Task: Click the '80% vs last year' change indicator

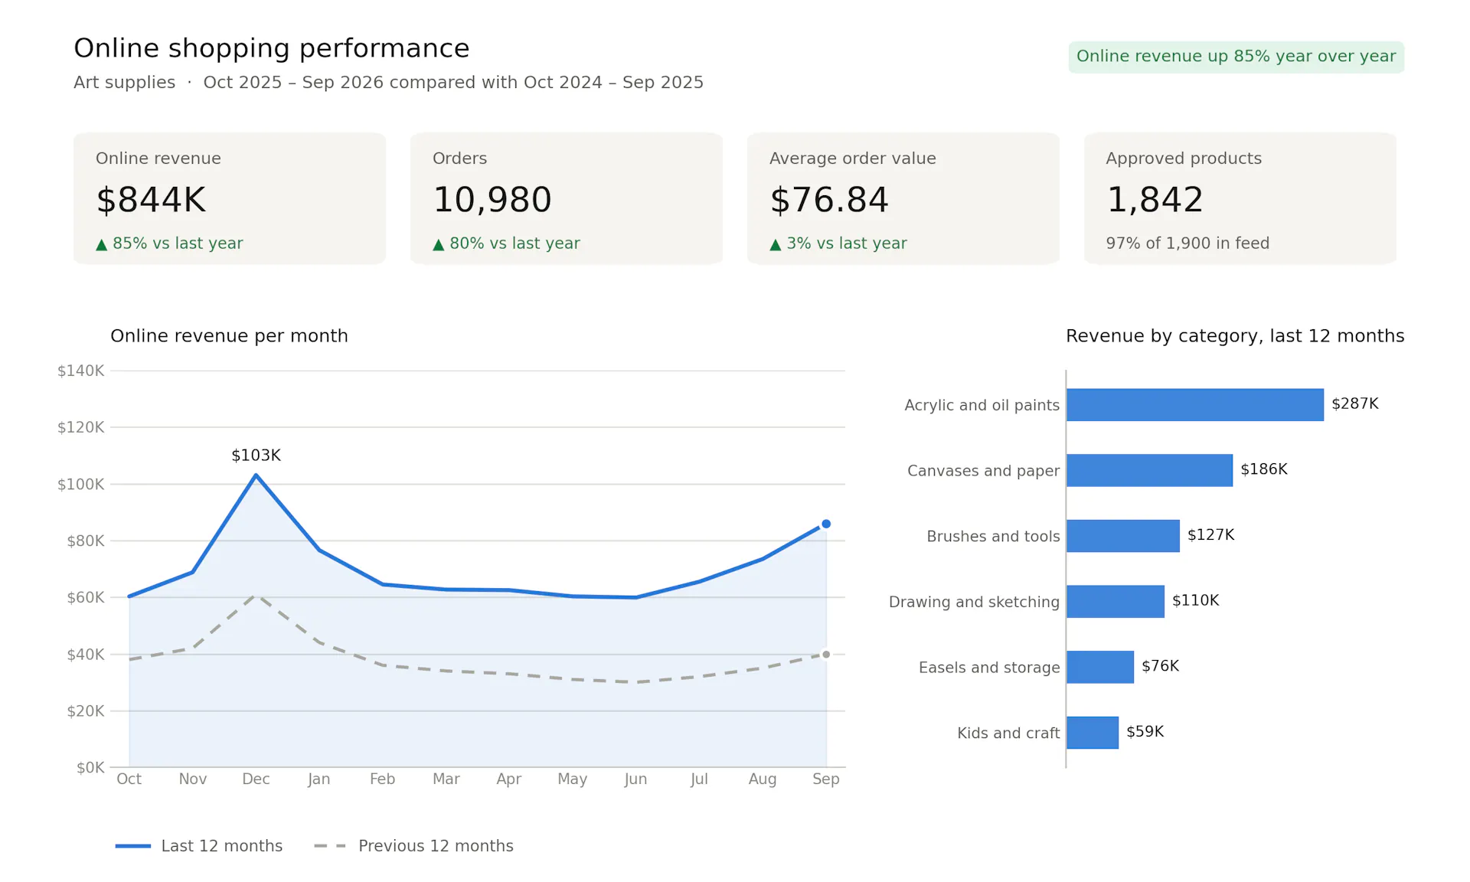Action: (x=506, y=243)
